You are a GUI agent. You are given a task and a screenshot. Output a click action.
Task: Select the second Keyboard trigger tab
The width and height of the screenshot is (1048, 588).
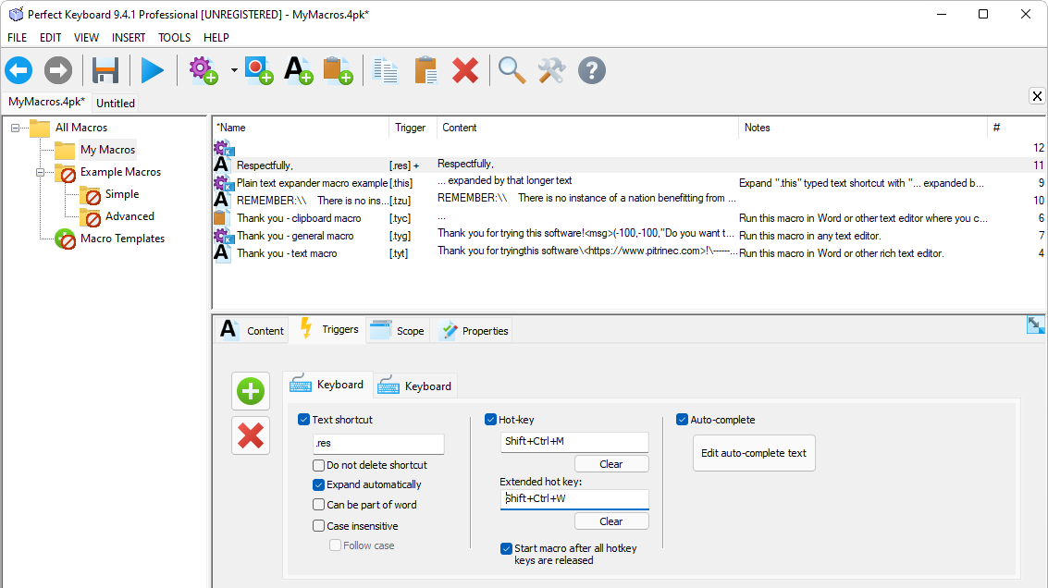(415, 386)
